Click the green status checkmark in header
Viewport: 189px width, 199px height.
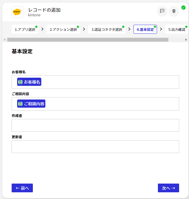pyautogui.click(x=183, y=8)
